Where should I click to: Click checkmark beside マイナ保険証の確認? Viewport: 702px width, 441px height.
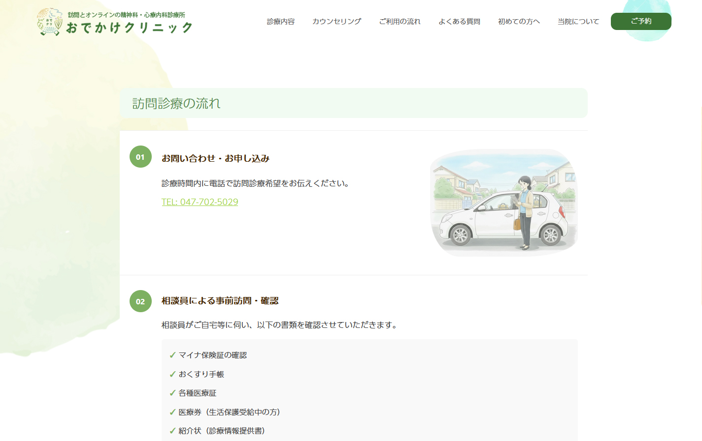point(172,355)
